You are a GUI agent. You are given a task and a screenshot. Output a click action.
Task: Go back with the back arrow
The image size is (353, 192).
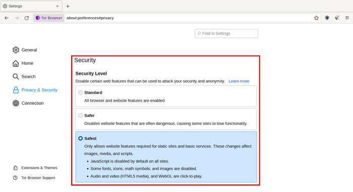coord(7,18)
